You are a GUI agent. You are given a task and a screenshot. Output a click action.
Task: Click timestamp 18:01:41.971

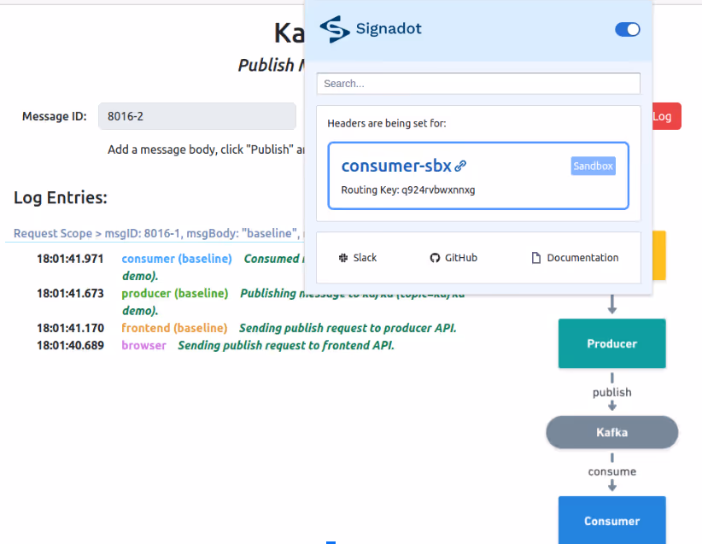pyautogui.click(x=70, y=259)
